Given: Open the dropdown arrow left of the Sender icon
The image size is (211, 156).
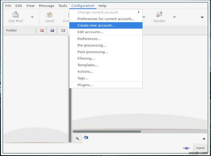Looking at the screenshot, I should [144, 17].
